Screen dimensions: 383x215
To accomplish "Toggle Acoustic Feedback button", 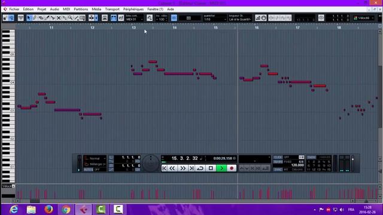I will tap(11, 18).
